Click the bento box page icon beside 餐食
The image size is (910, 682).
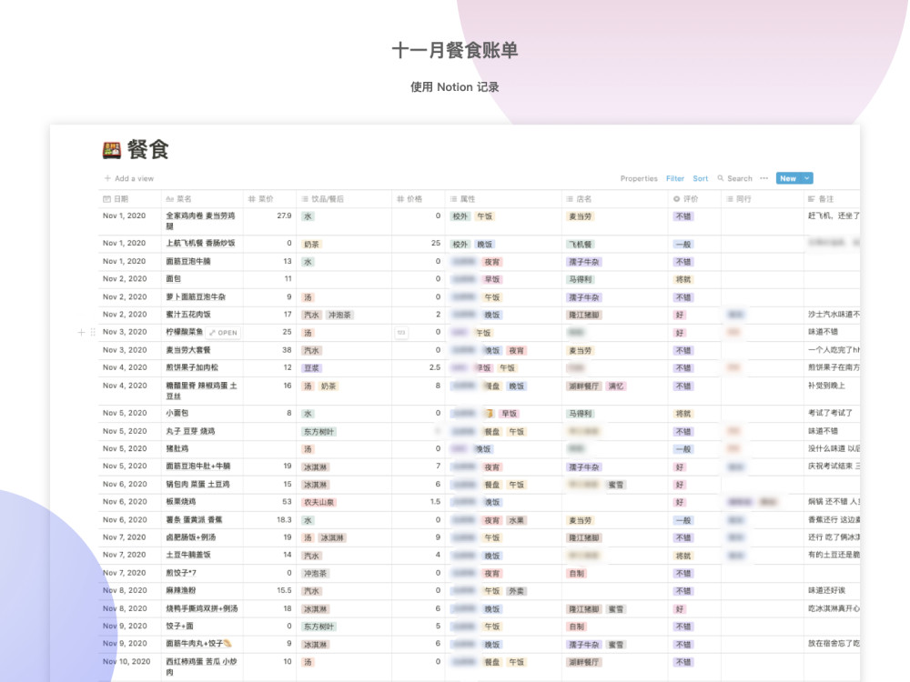coord(111,150)
